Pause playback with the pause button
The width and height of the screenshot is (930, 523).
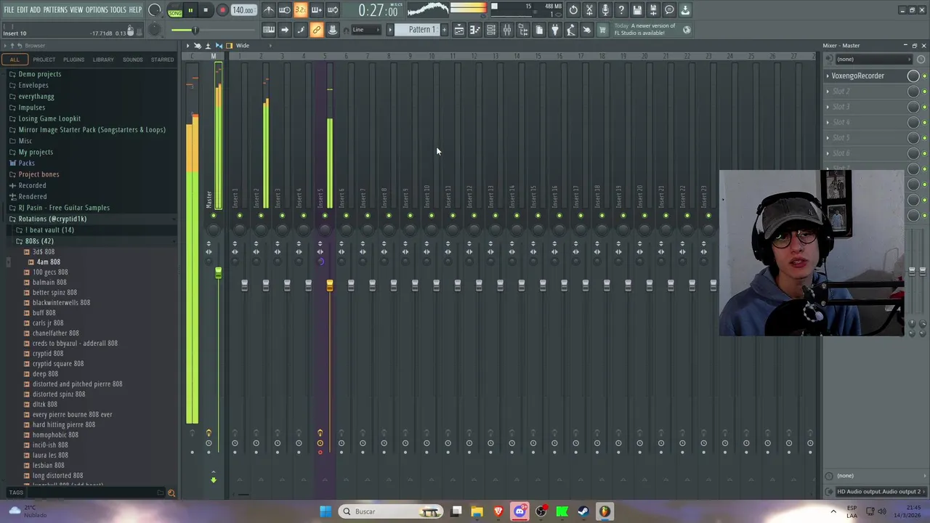tap(190, 10)
